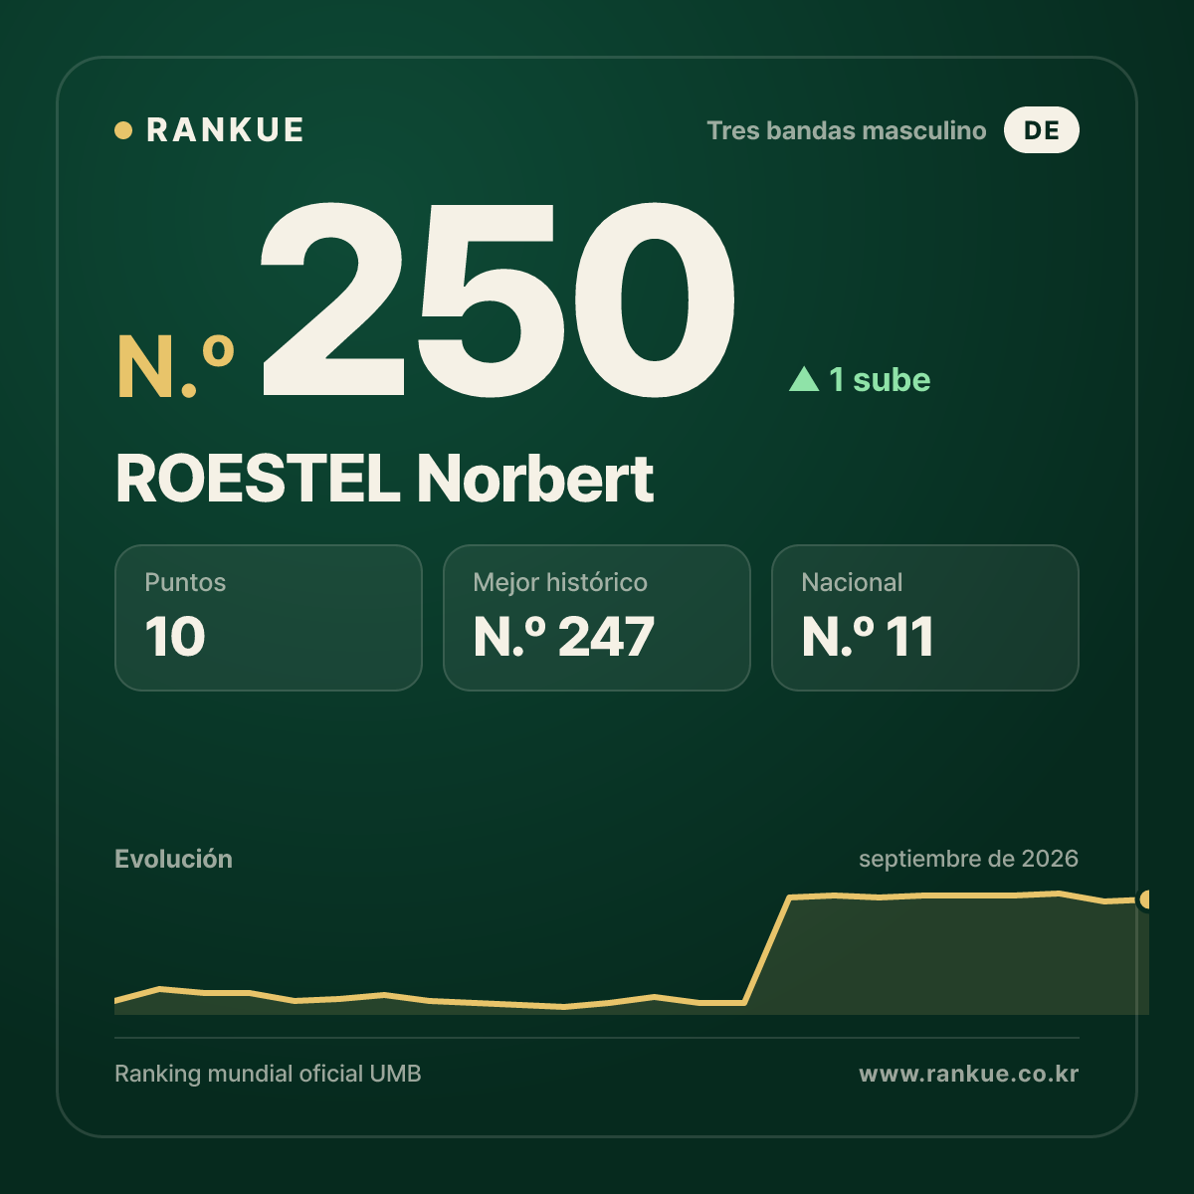The image size is (1194, 1194).
Task: Open the www.rankue.co.kr link
Action: tap(968, 1074)
